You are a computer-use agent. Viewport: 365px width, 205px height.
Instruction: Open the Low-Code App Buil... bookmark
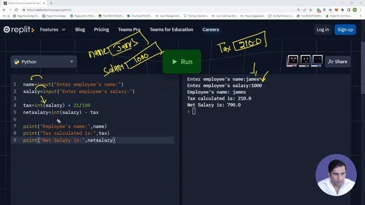(224, 16)
